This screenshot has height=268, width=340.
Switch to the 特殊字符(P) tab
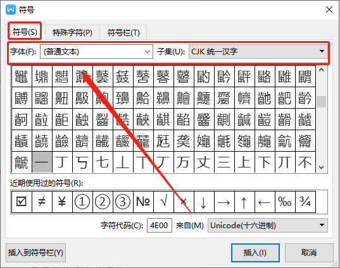tap(72, 32)
